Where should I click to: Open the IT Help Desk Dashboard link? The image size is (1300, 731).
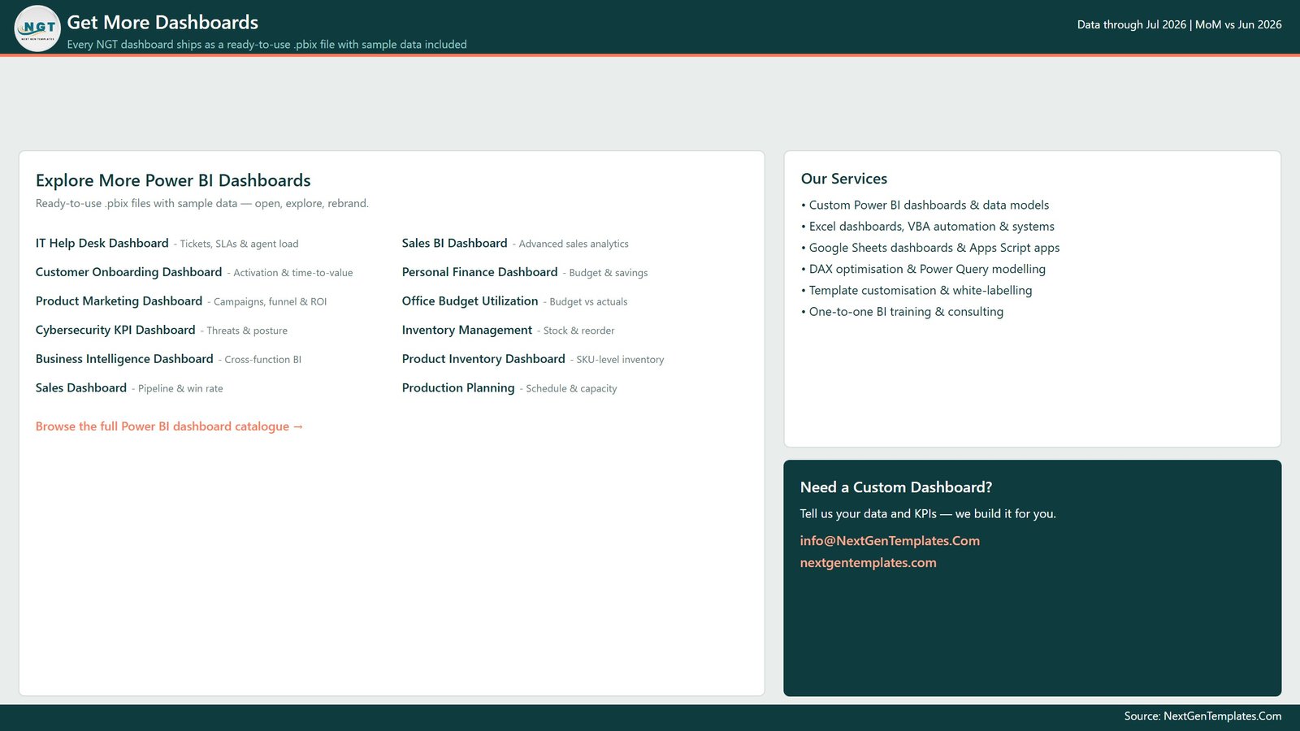[x=102, y=243]
